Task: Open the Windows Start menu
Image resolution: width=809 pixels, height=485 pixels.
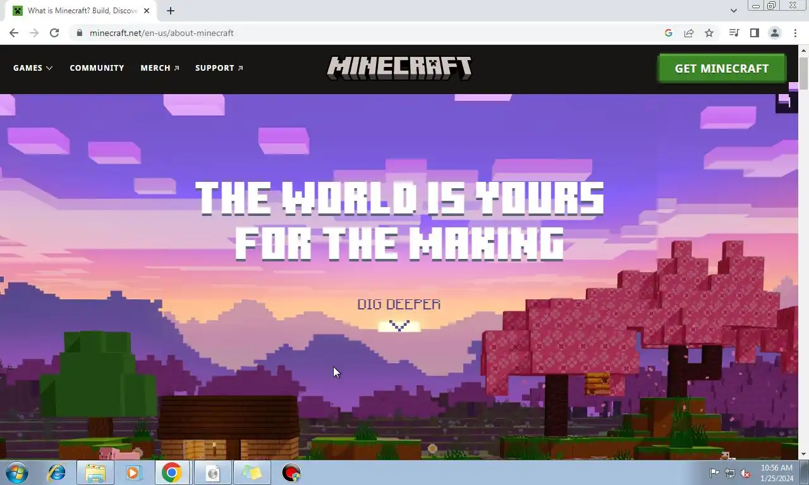Action: point(17,472)
